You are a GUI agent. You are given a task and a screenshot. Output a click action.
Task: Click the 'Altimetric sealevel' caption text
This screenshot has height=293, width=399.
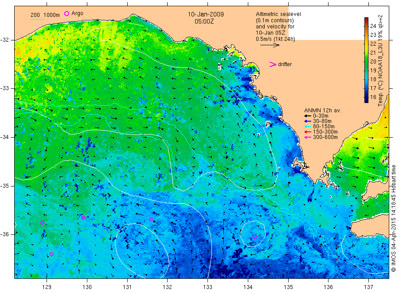coord(278,14)
